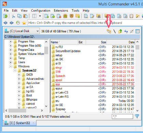Sort by the Date column header

coord(121,42)
